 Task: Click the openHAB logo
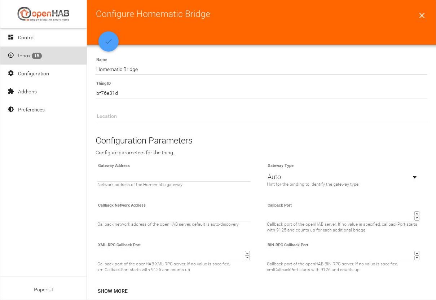click(x=43, y=14)
